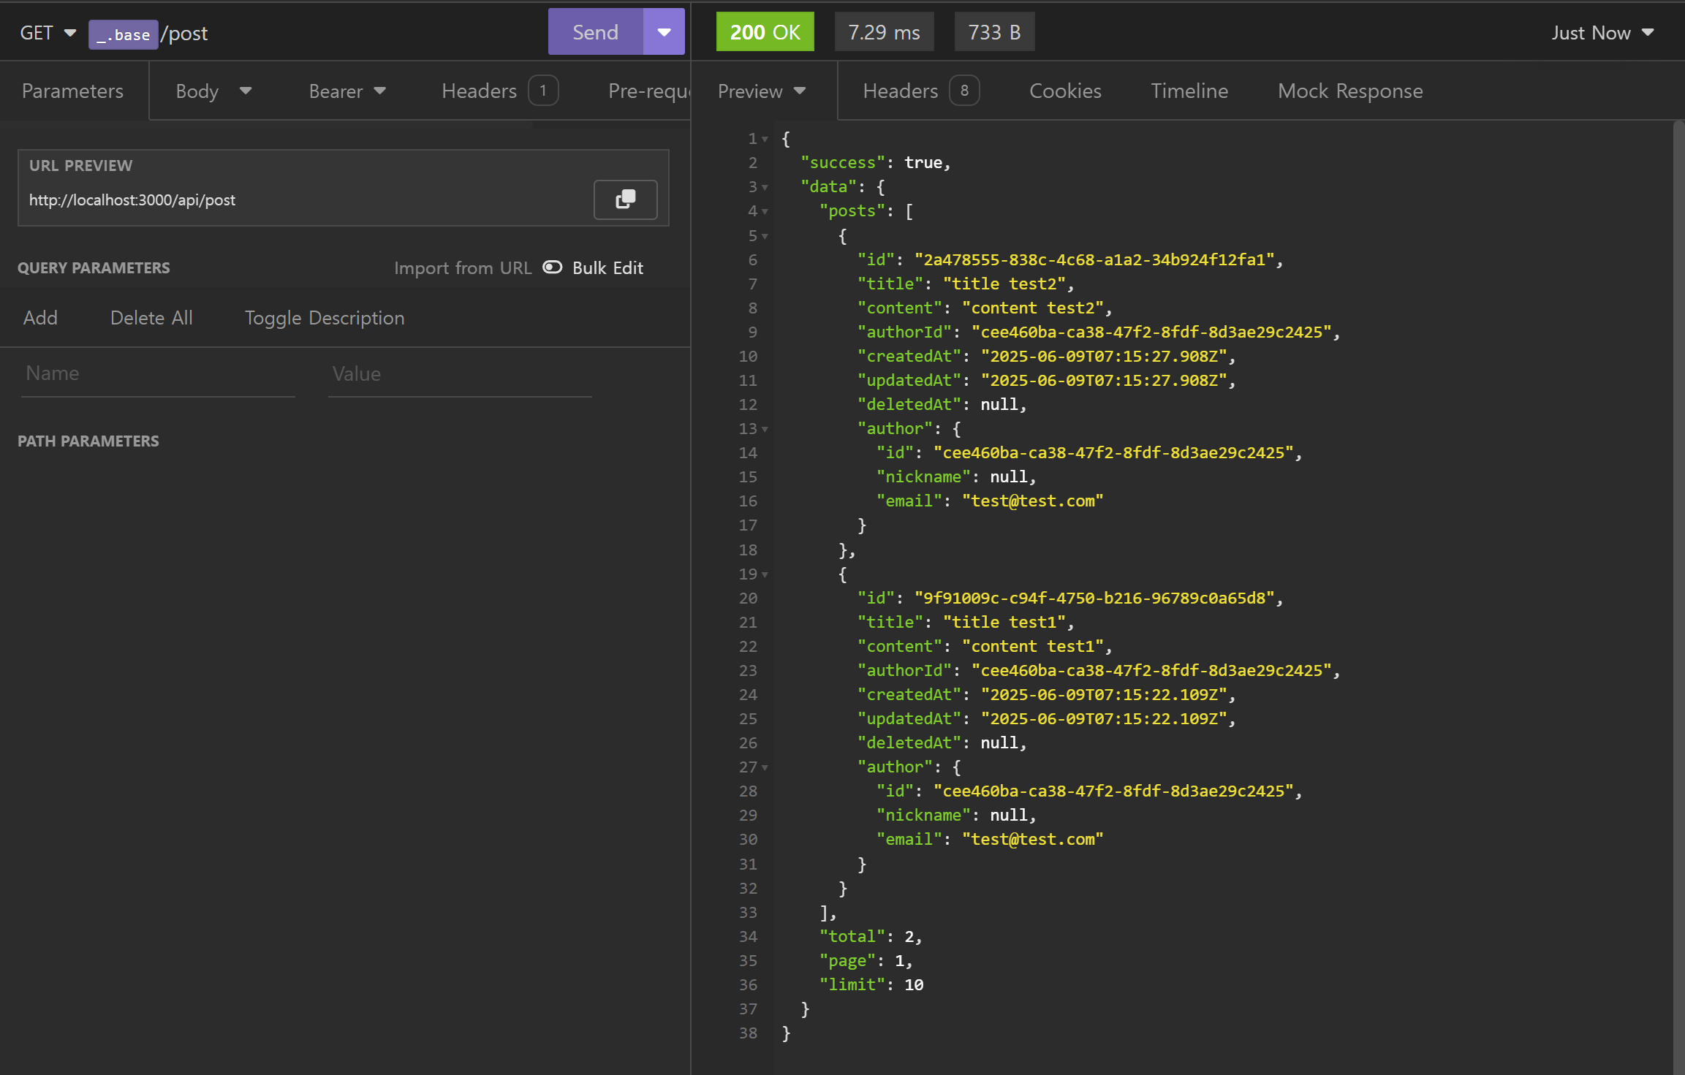Copy the URL preview to clipboard

625,200
